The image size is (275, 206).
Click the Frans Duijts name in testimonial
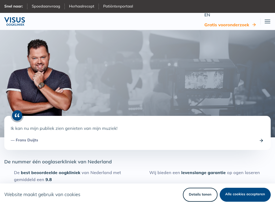27,140
